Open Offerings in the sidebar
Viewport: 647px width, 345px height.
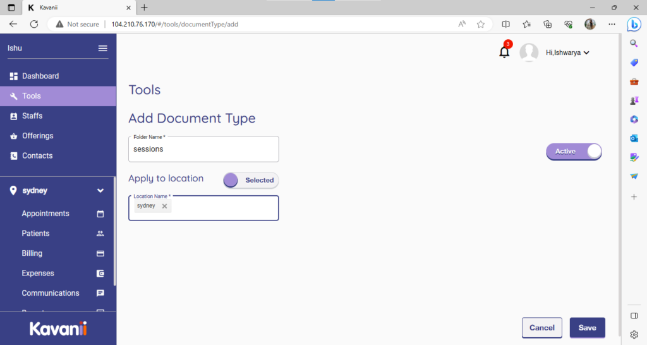tap(37, 136)
